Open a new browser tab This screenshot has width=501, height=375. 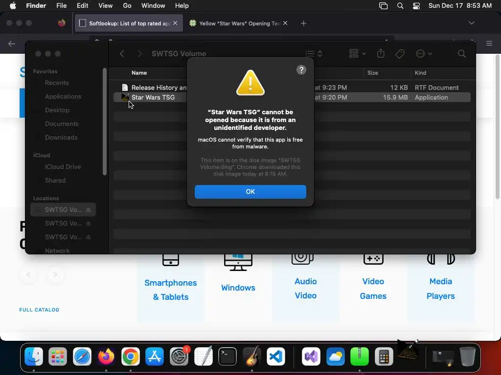[303, 23]
